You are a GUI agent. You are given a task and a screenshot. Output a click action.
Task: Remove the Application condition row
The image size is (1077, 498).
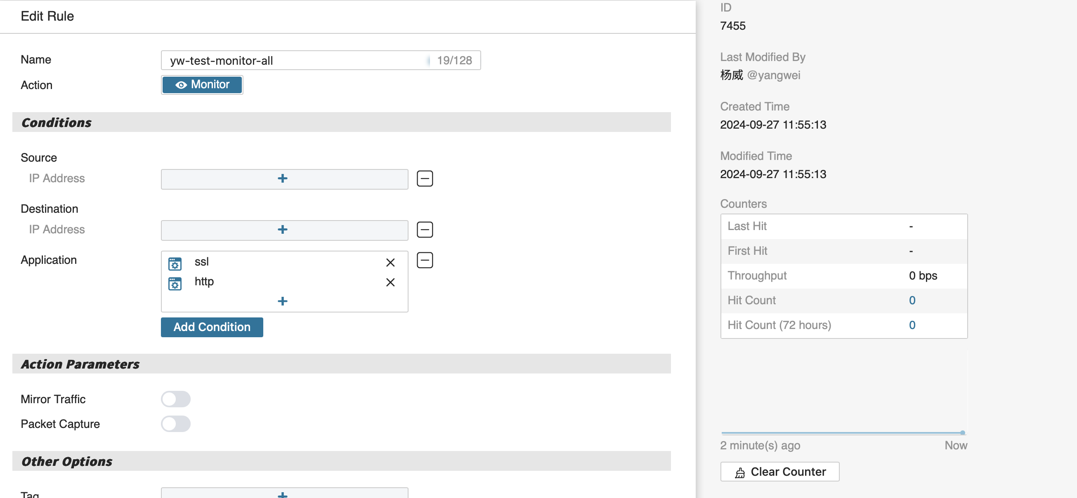[x=424, y=260]
